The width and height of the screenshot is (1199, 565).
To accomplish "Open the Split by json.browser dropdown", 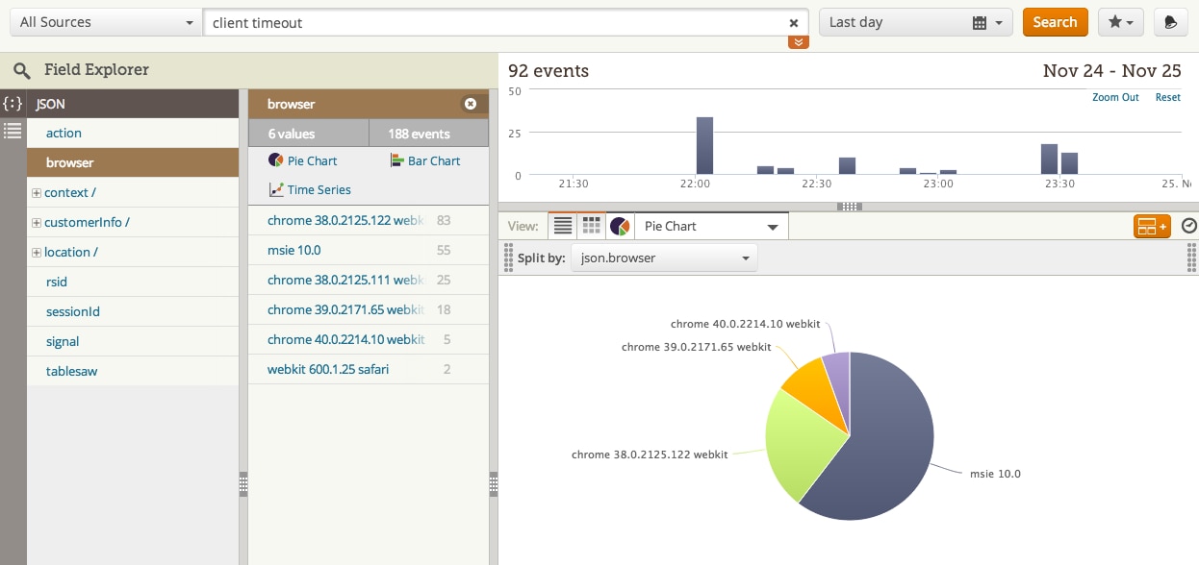I will pos(664,258).
